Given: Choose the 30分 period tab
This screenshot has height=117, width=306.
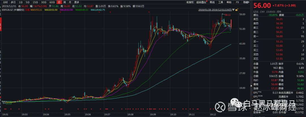Looking at the screenshot, I should [44, 2].
